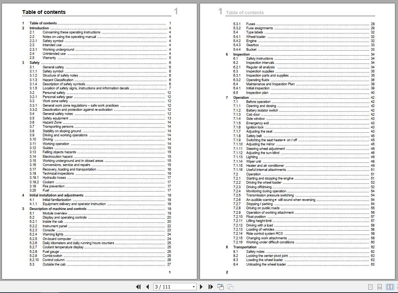Viewport: 398px width, 293px height.
Task: Click the go to previous view icon
Action: tap(221, 287)
